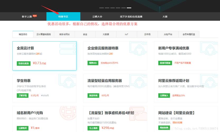Open the 大数据 category tab

click(x=106, y=34)
